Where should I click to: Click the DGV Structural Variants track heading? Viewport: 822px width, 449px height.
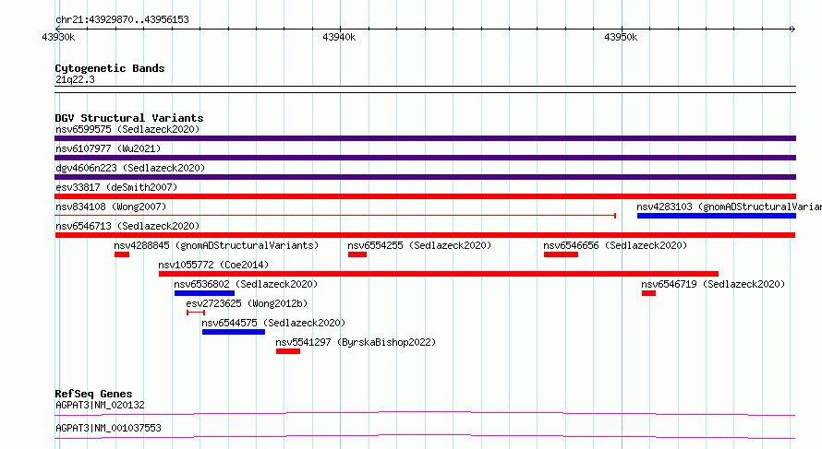[129, 118]
